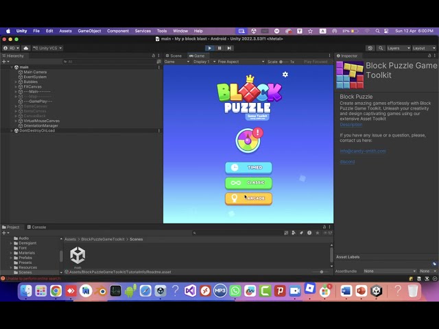Viewport: 439px width, 329px height.
Task: Open Unity global search magnifier
Action: pos(381,48)
